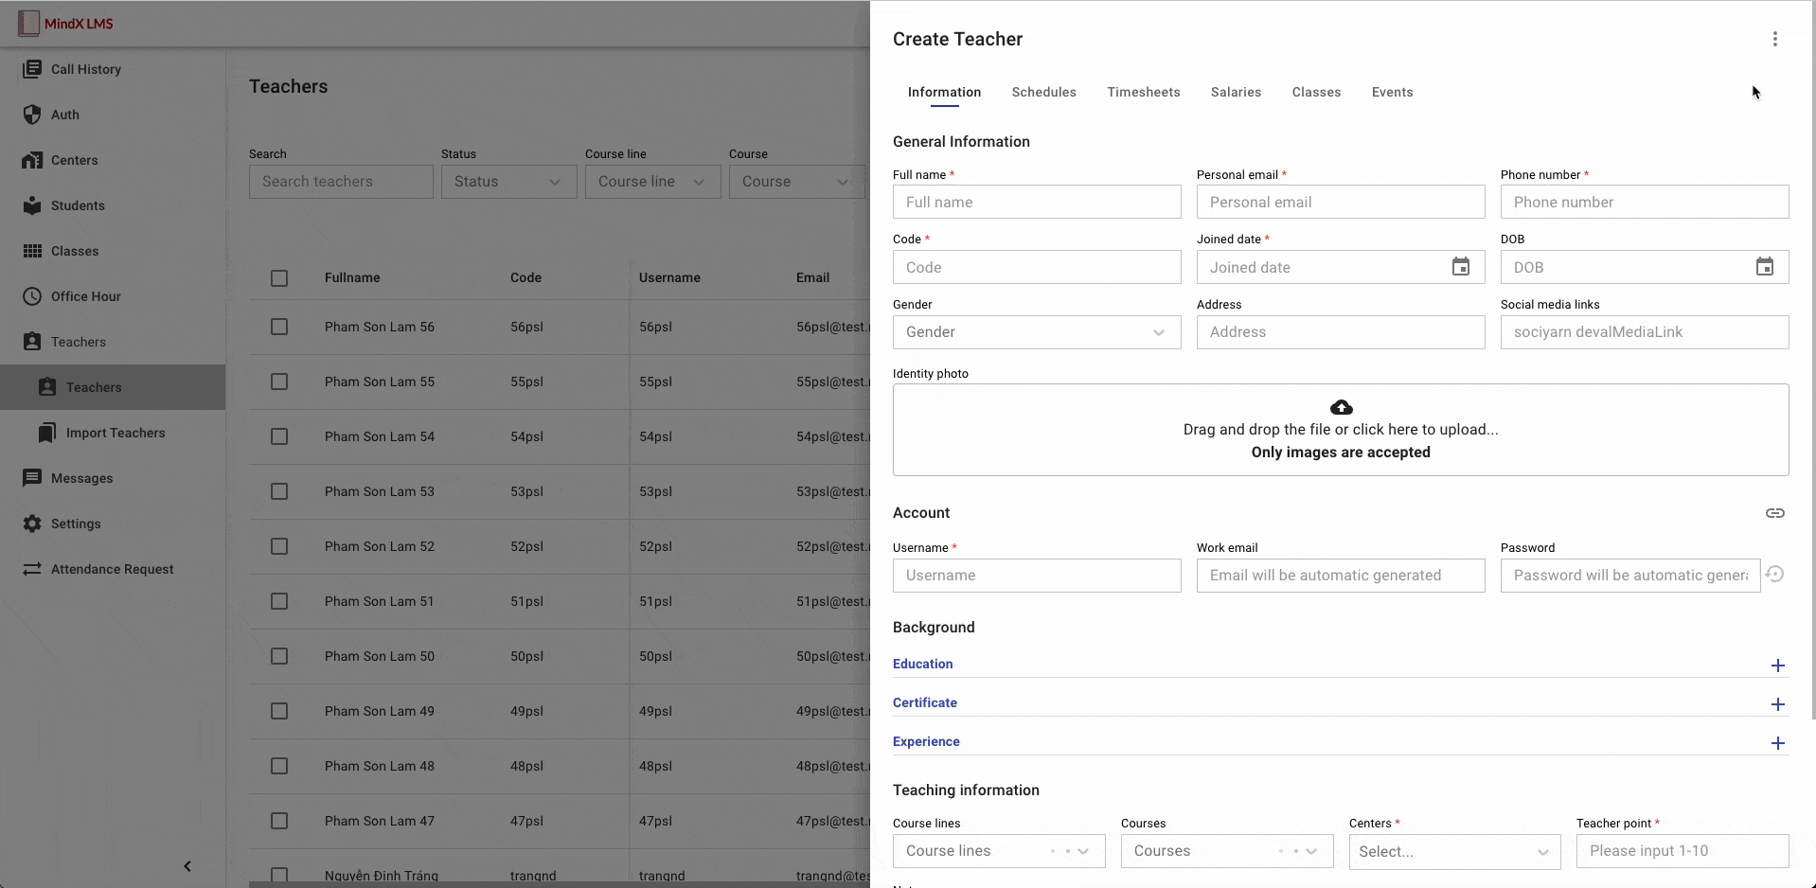Select the Pham Son Lam 53 row checkbox
This screenshot has height=888, width=1816.
[279, 491]
